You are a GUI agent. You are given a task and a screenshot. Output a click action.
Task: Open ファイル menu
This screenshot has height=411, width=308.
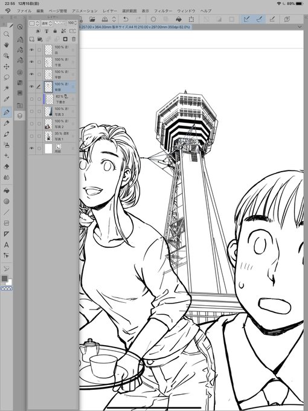tap(24, 11)
